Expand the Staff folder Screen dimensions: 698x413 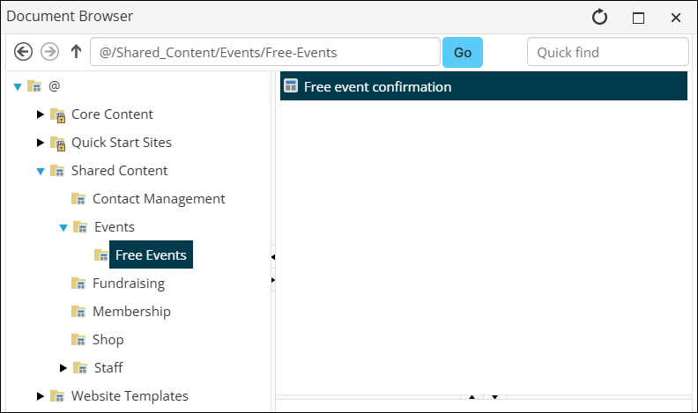[63, 368]
